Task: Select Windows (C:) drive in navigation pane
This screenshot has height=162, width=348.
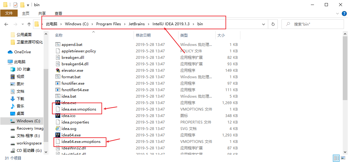Action: (x=28, y=121)
